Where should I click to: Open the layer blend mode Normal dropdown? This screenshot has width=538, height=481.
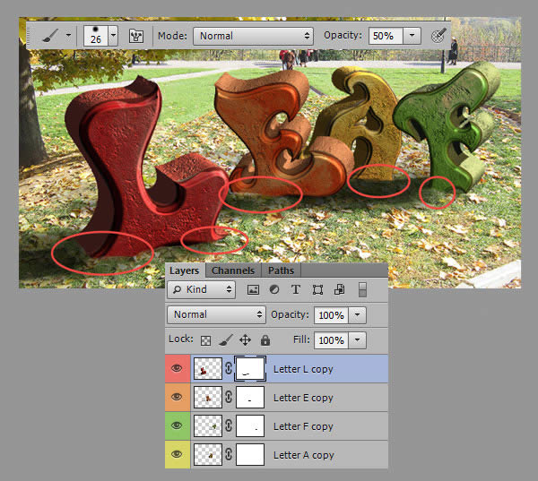(216, 314)
